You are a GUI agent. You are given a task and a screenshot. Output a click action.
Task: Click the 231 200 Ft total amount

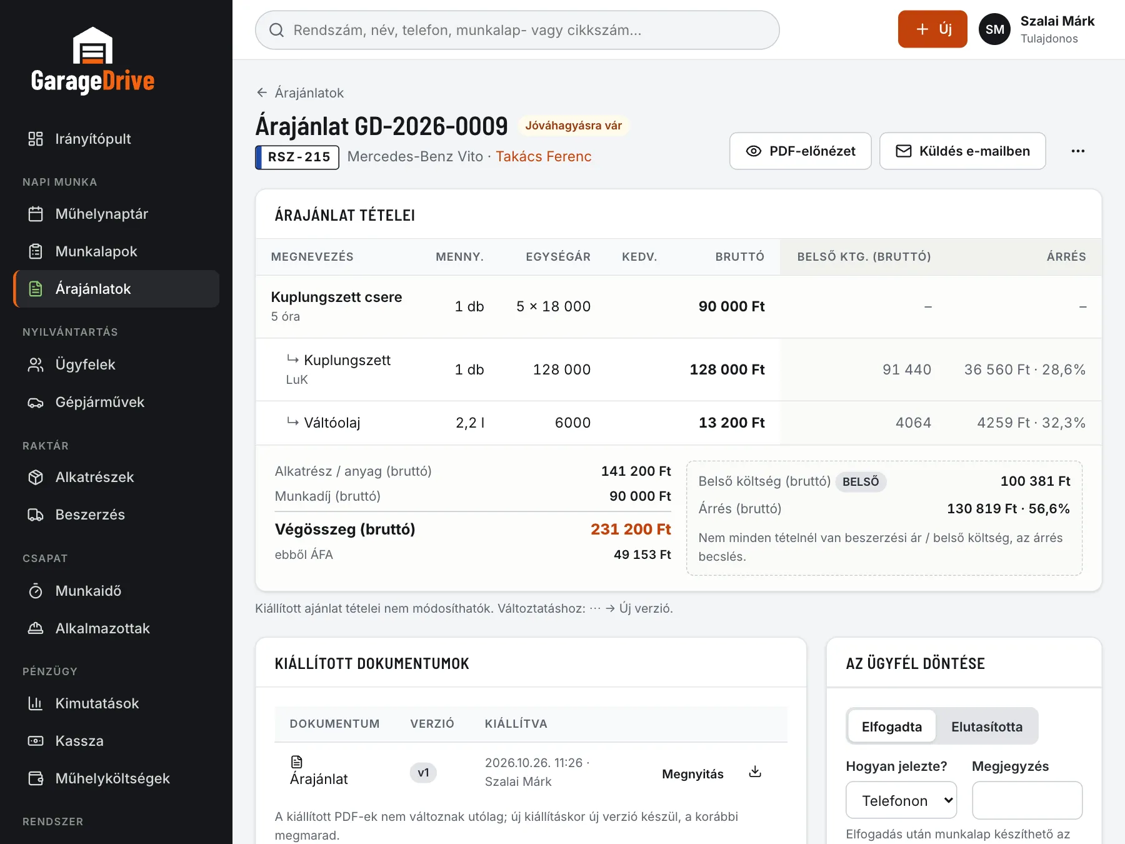point(631,529)
